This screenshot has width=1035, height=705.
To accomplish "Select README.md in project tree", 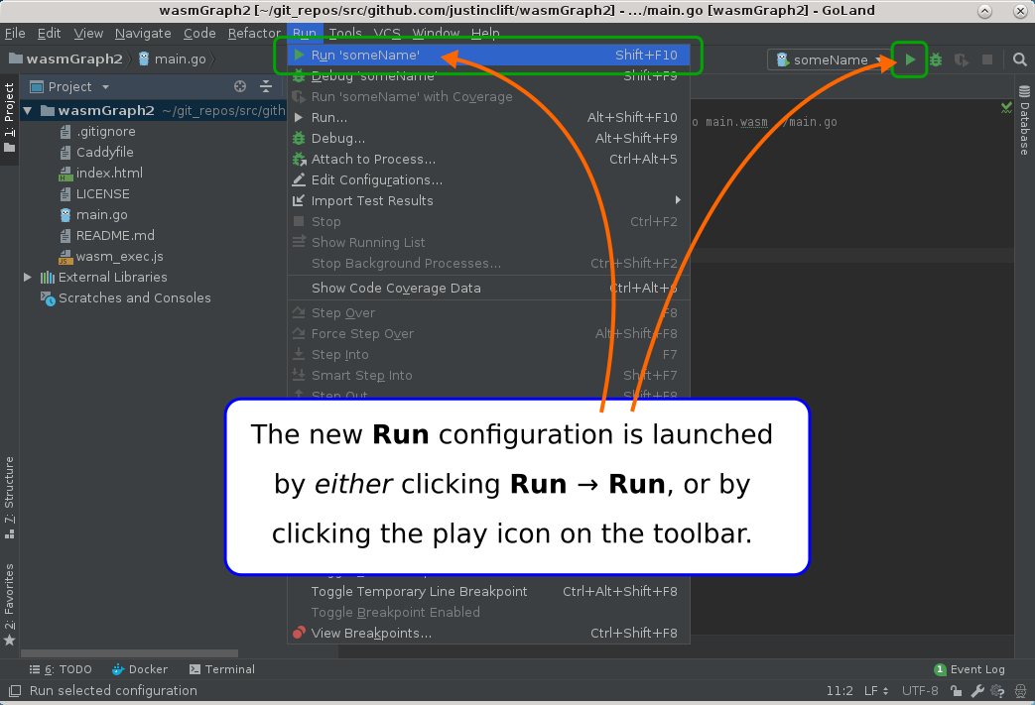I will (x=115, y=236).
